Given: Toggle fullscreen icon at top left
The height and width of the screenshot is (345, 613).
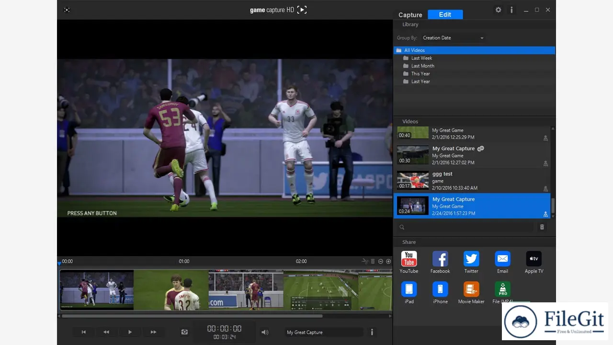Looking at the screenshot, I should click(x=67, y=10).
